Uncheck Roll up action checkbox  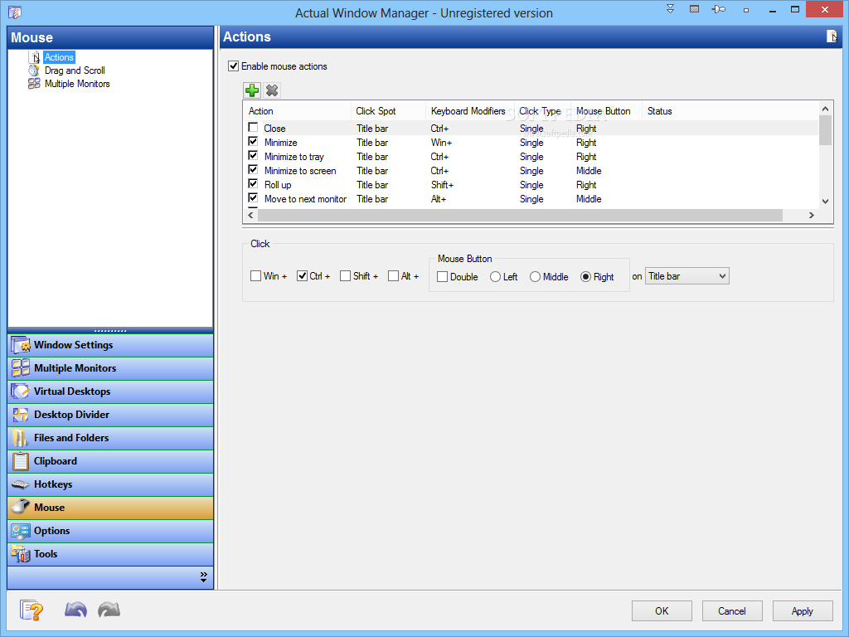pos(253,184)
